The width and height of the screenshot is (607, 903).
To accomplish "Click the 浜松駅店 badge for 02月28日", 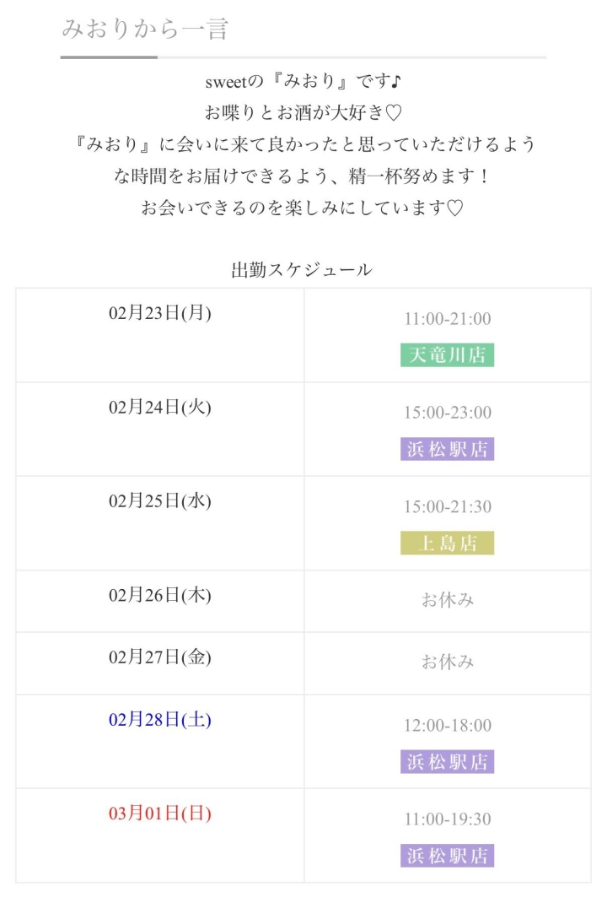I will pyautogui.click(x=447, y=762).
